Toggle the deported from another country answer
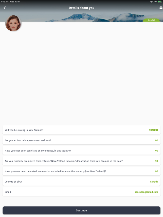Screen dimensions: 163x217 (156, 171)
